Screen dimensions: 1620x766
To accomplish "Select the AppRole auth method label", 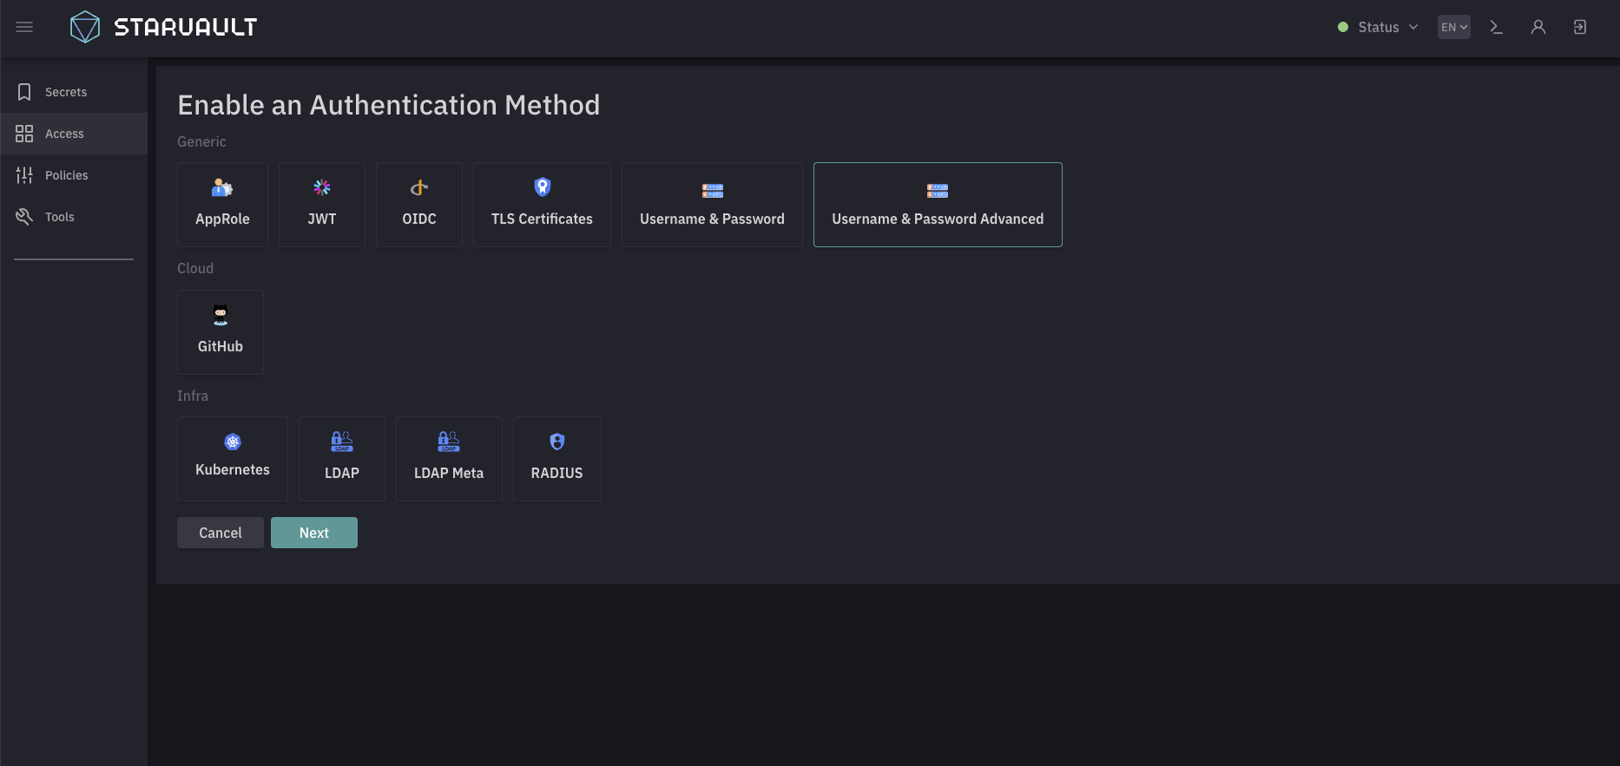I will [x=222, y=219].
